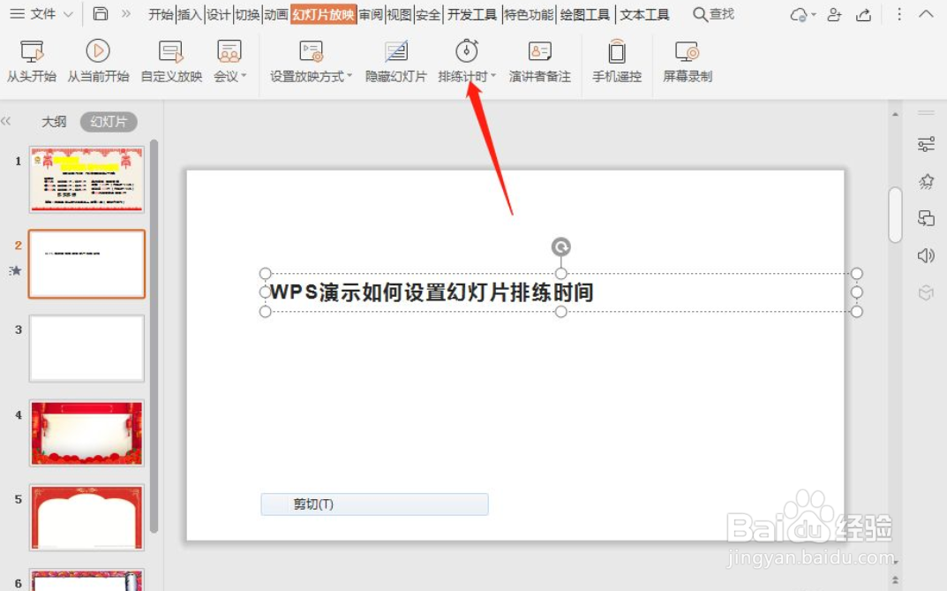Switch to the 动画 ribbon tab
Screen dimensions: 947x591
[274, 14]
